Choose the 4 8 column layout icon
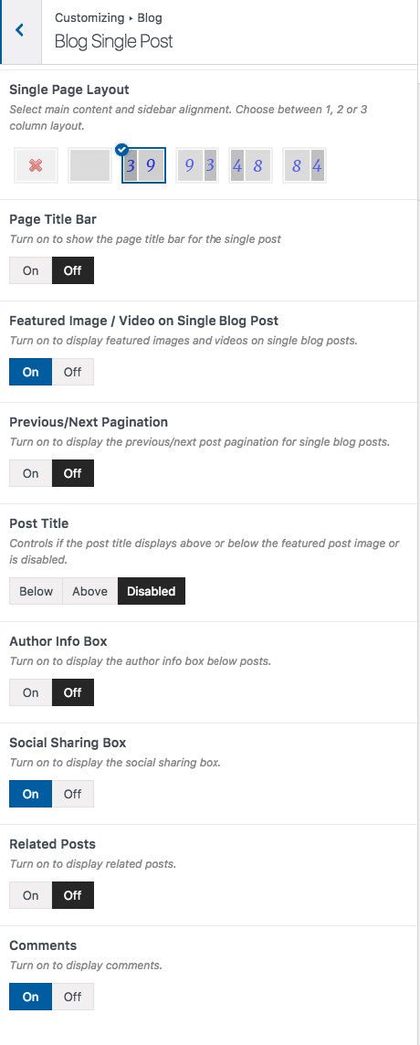The height and width of the screenshot is (1045, 420). tap(251, 165)
